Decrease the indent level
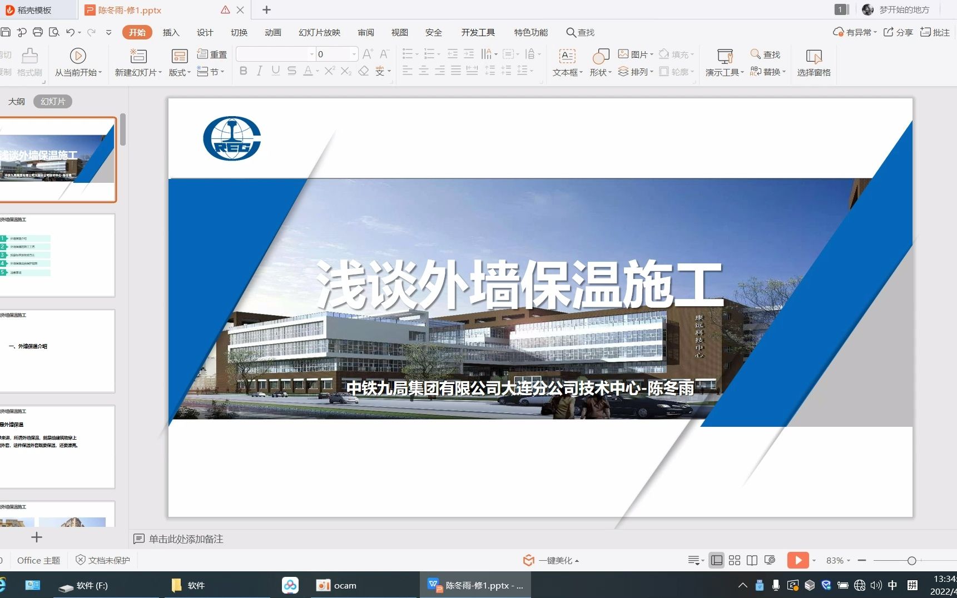The width and height of the screenshot is (957, 598). 453,54
